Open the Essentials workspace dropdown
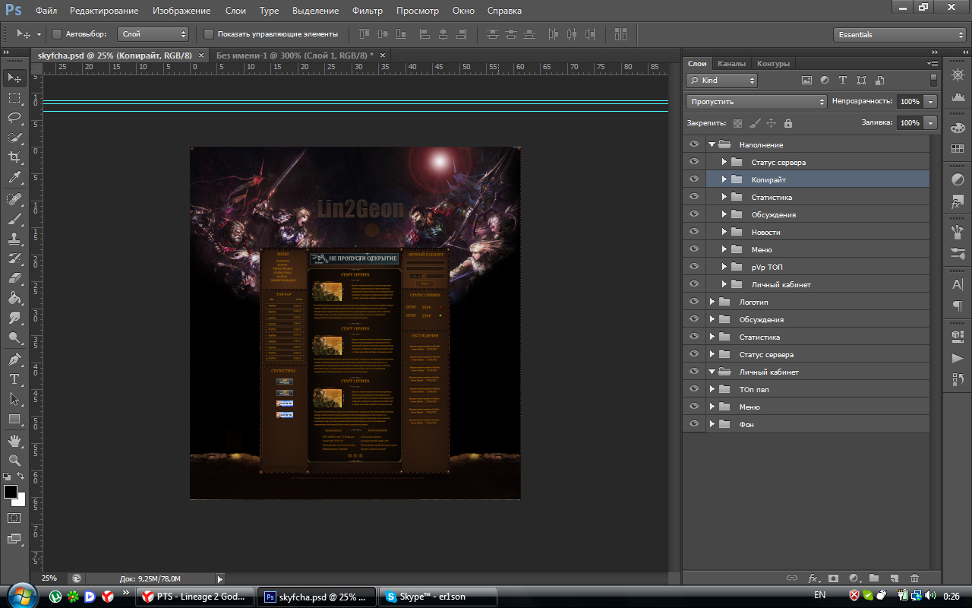The image size is (972, 608). pyautogui.click(x=899, y=34)
